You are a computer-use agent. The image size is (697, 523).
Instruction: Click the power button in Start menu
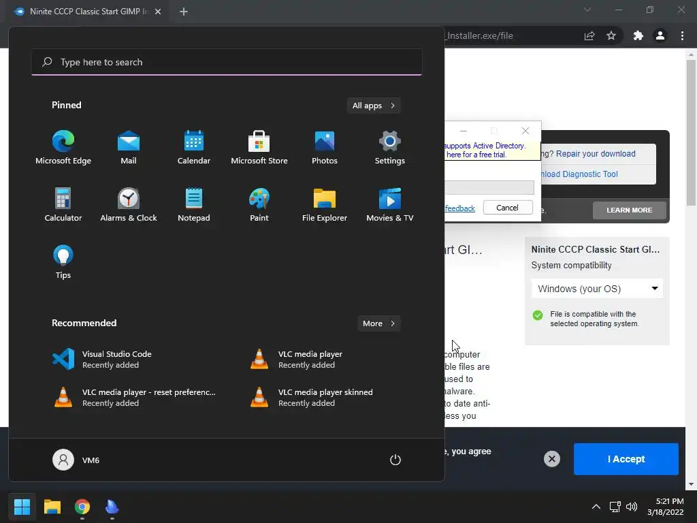(395, 460)
